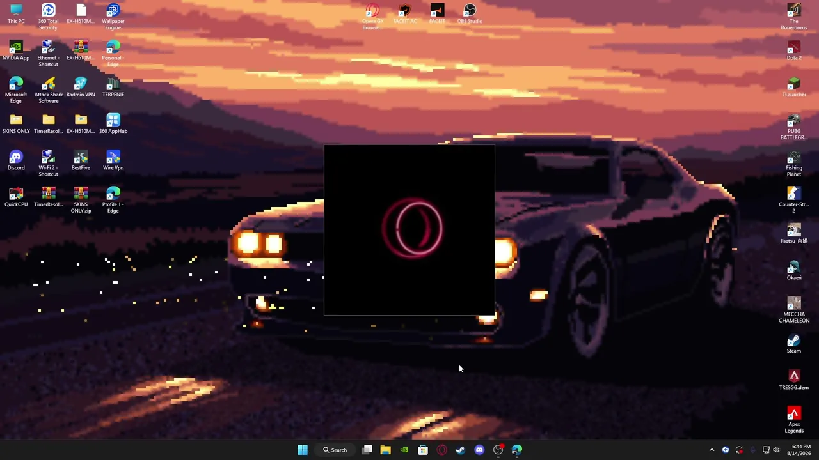The image size is (819, 460).
Task: Select the OBS Studio desktop shortcut
Action: coord(470,14)
